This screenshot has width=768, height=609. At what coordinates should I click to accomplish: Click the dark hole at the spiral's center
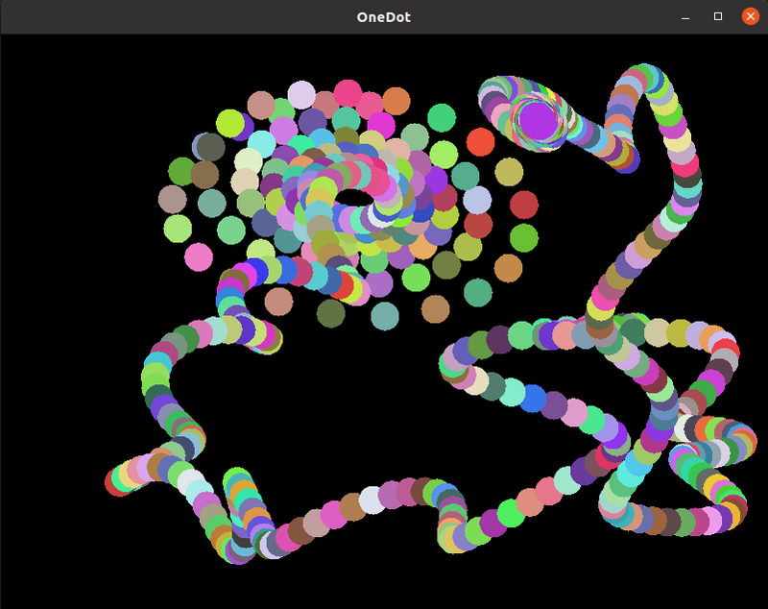pyautogui.click(x=356, y=199)
